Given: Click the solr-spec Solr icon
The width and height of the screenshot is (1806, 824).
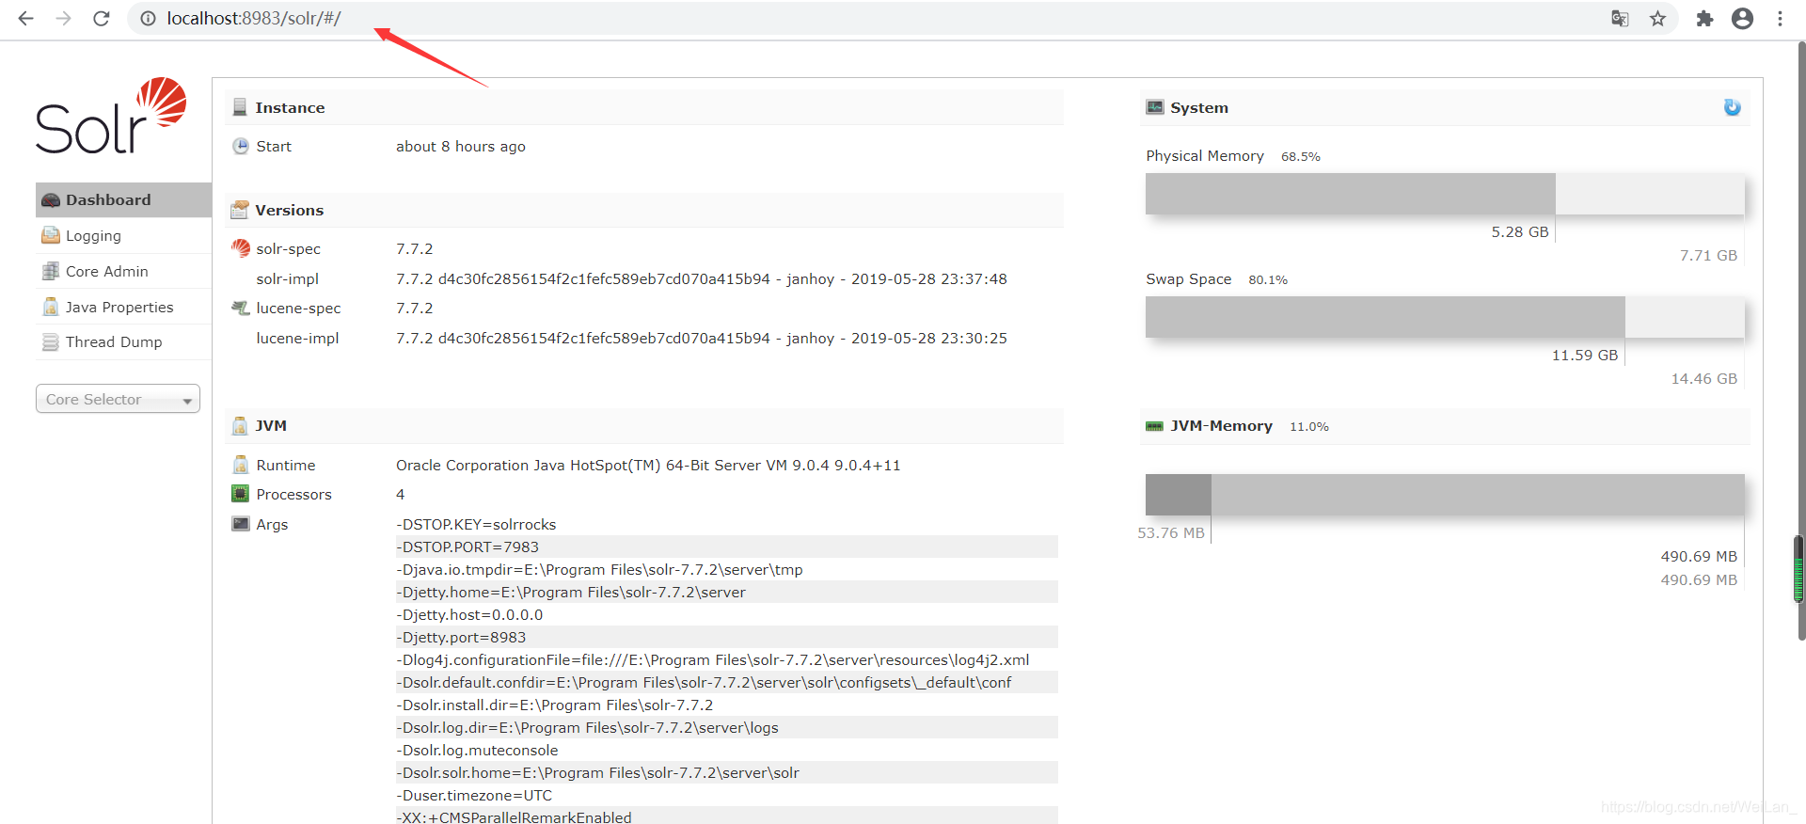Looking at the screenshot, I should pyautogui.click(x=241, y=248).
